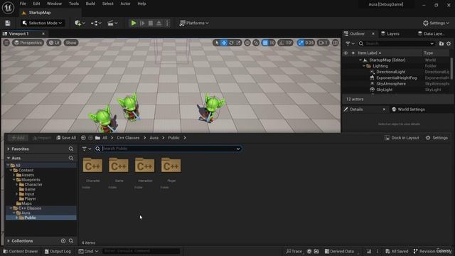
Task: Save the current level with the floppy icon
Action: [x=8, y=23]
